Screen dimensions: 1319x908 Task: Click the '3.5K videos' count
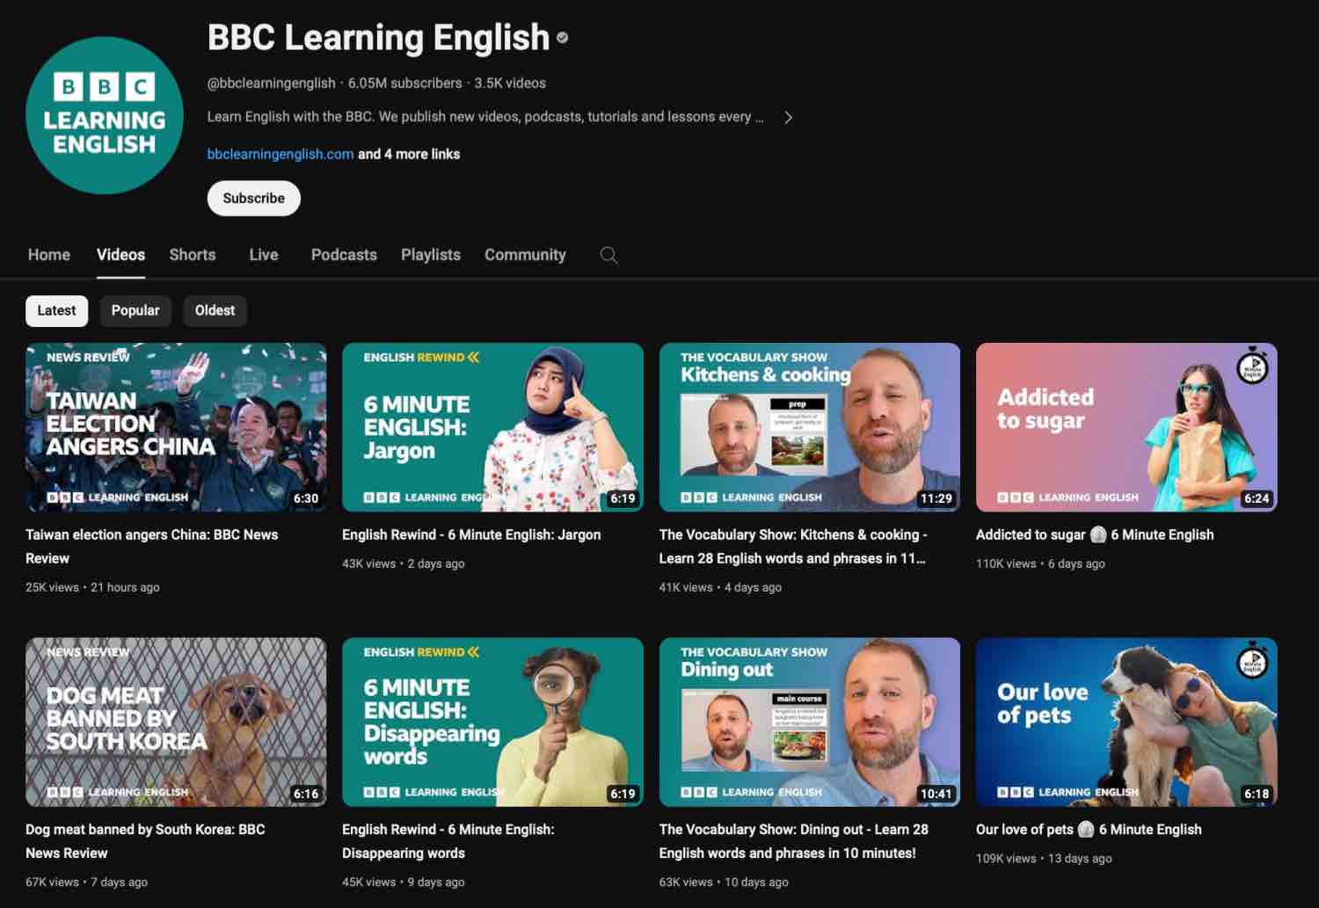click(510, 83)
